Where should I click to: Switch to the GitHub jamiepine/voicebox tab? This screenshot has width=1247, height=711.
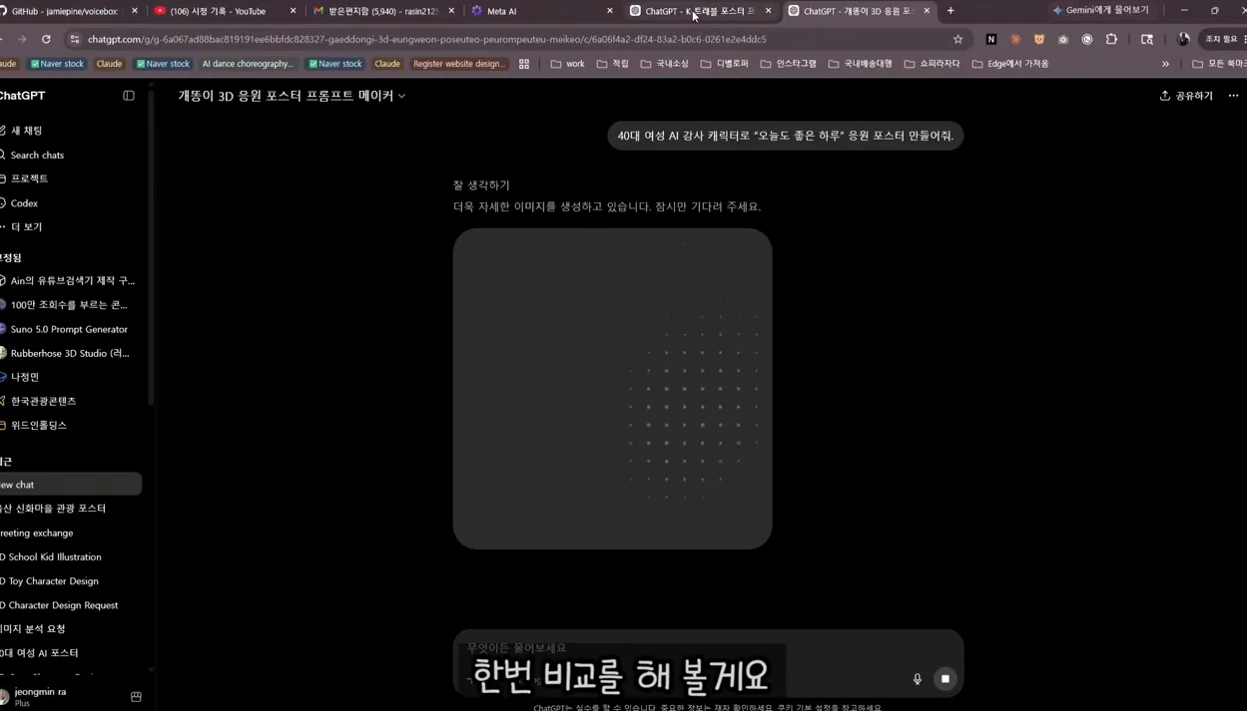coord(68,11)
